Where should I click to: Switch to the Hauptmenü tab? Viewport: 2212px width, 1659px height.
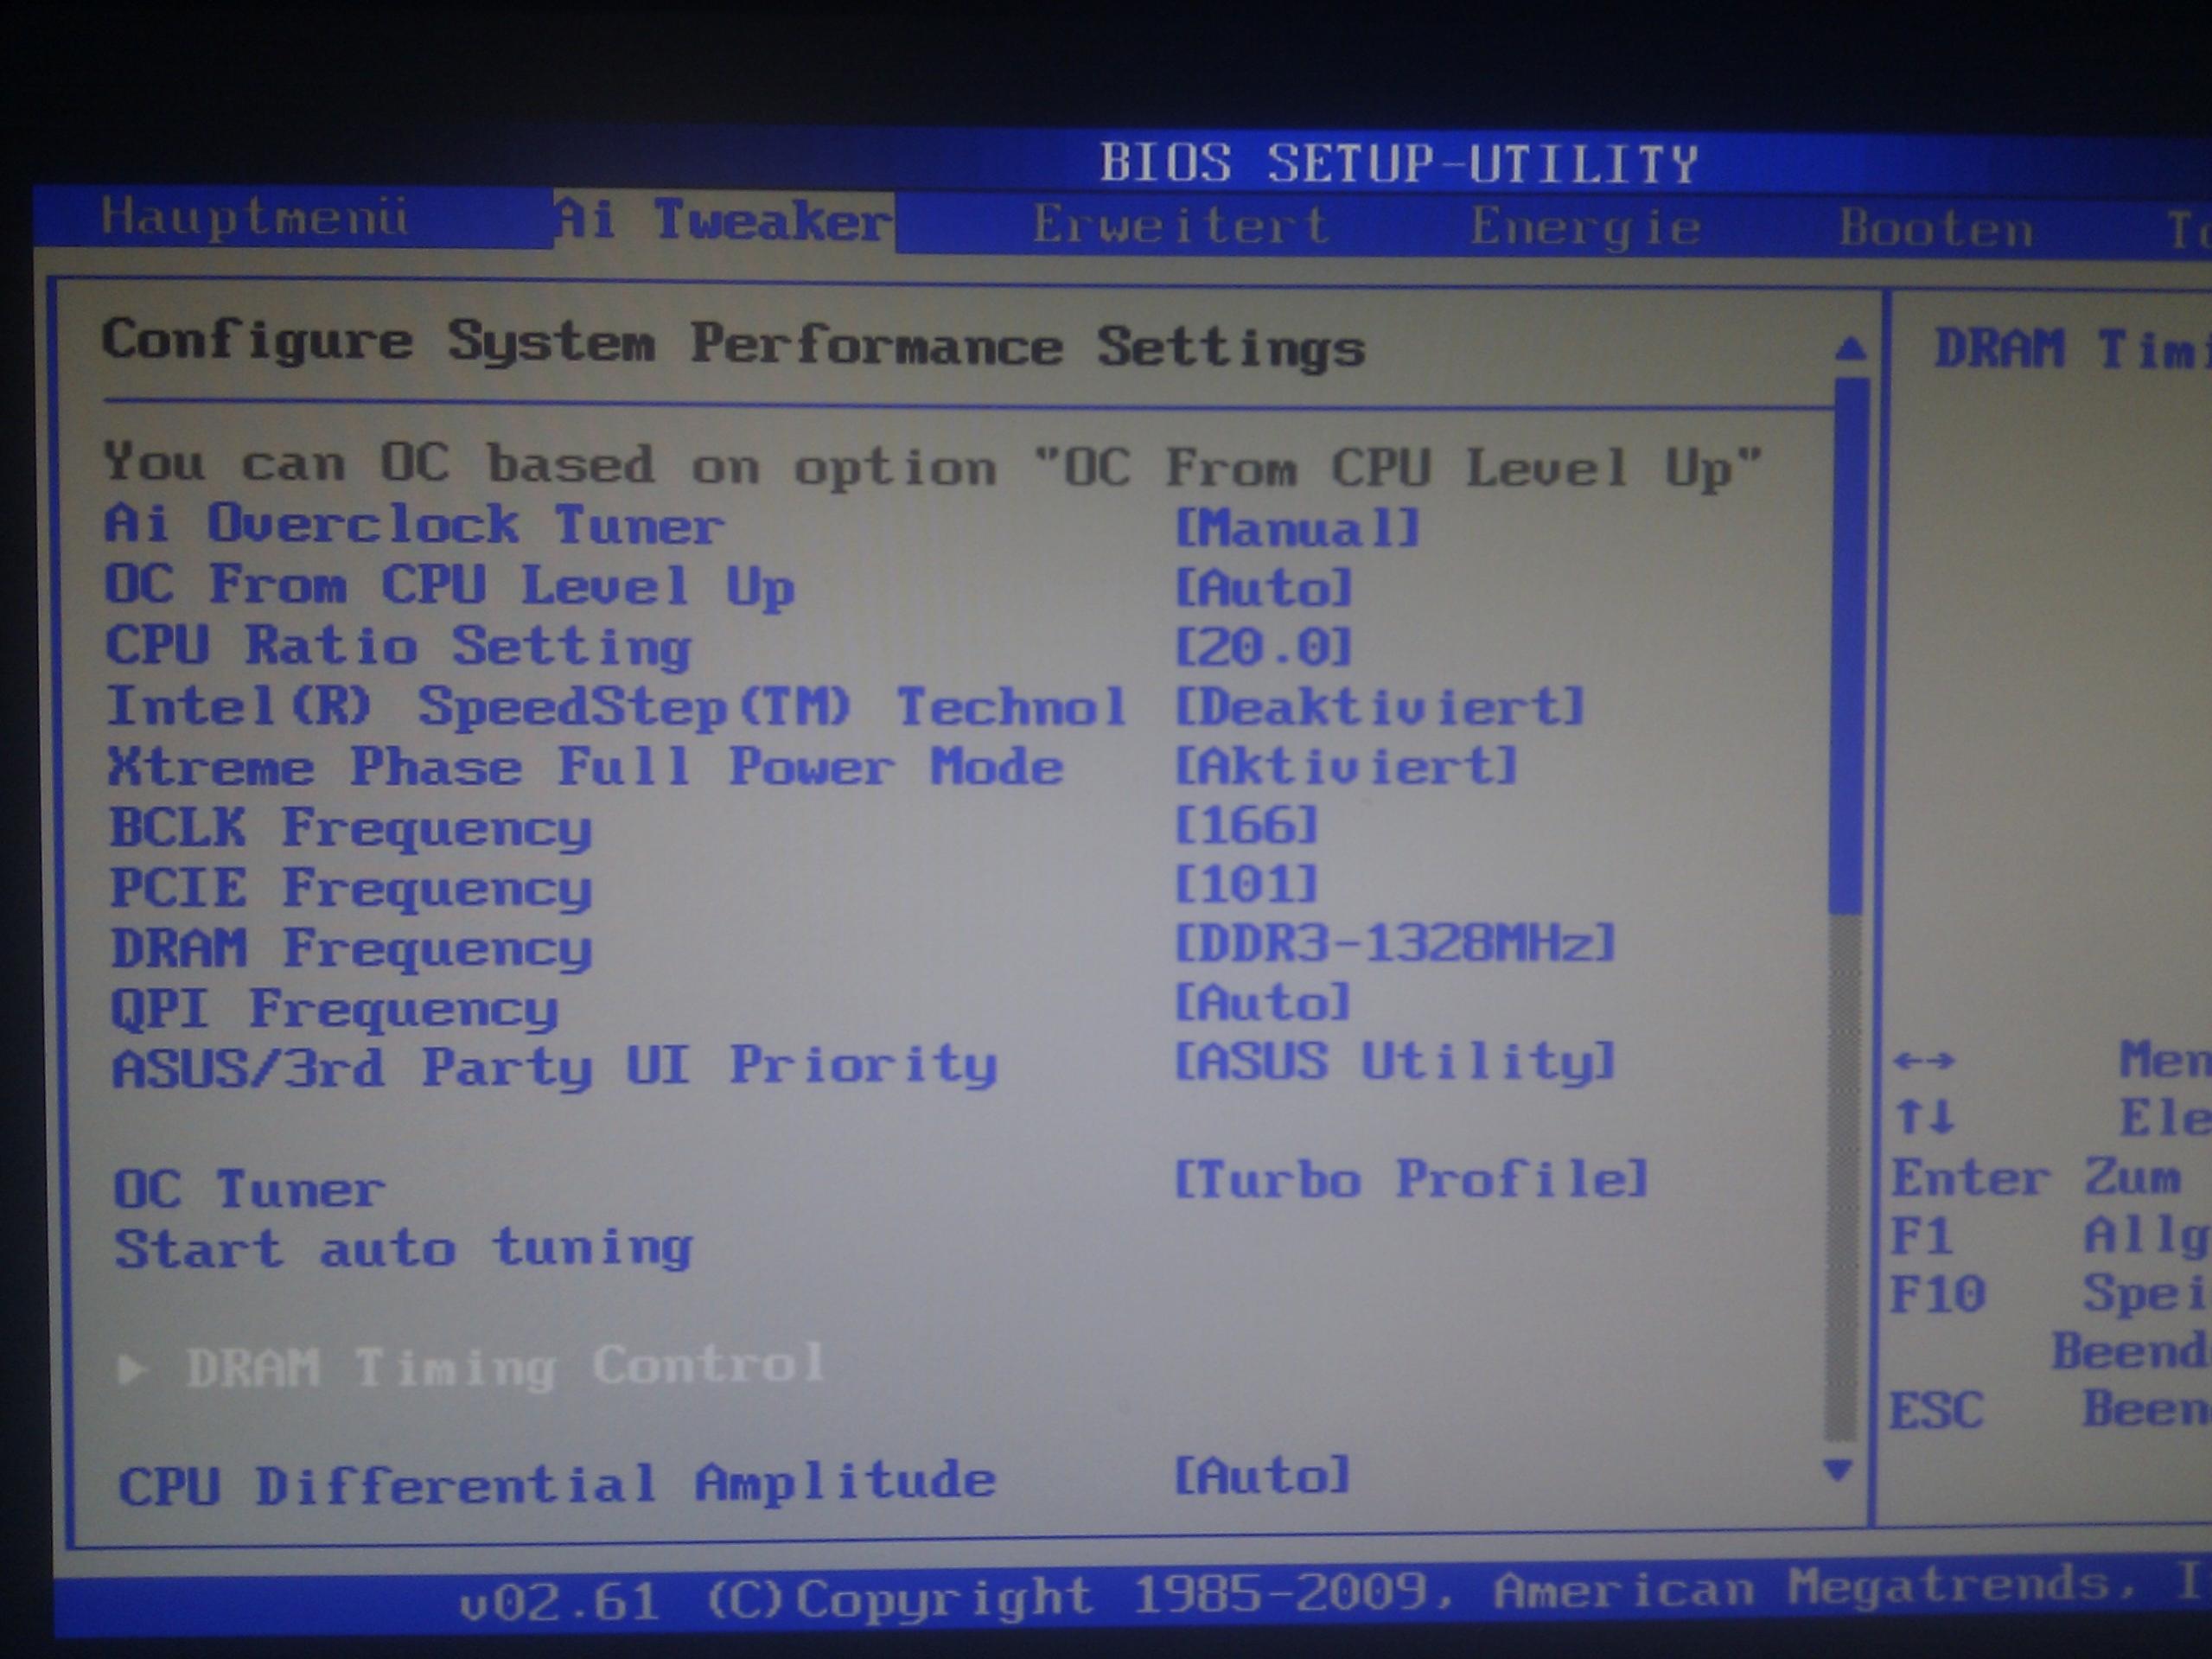click(254, 216)
